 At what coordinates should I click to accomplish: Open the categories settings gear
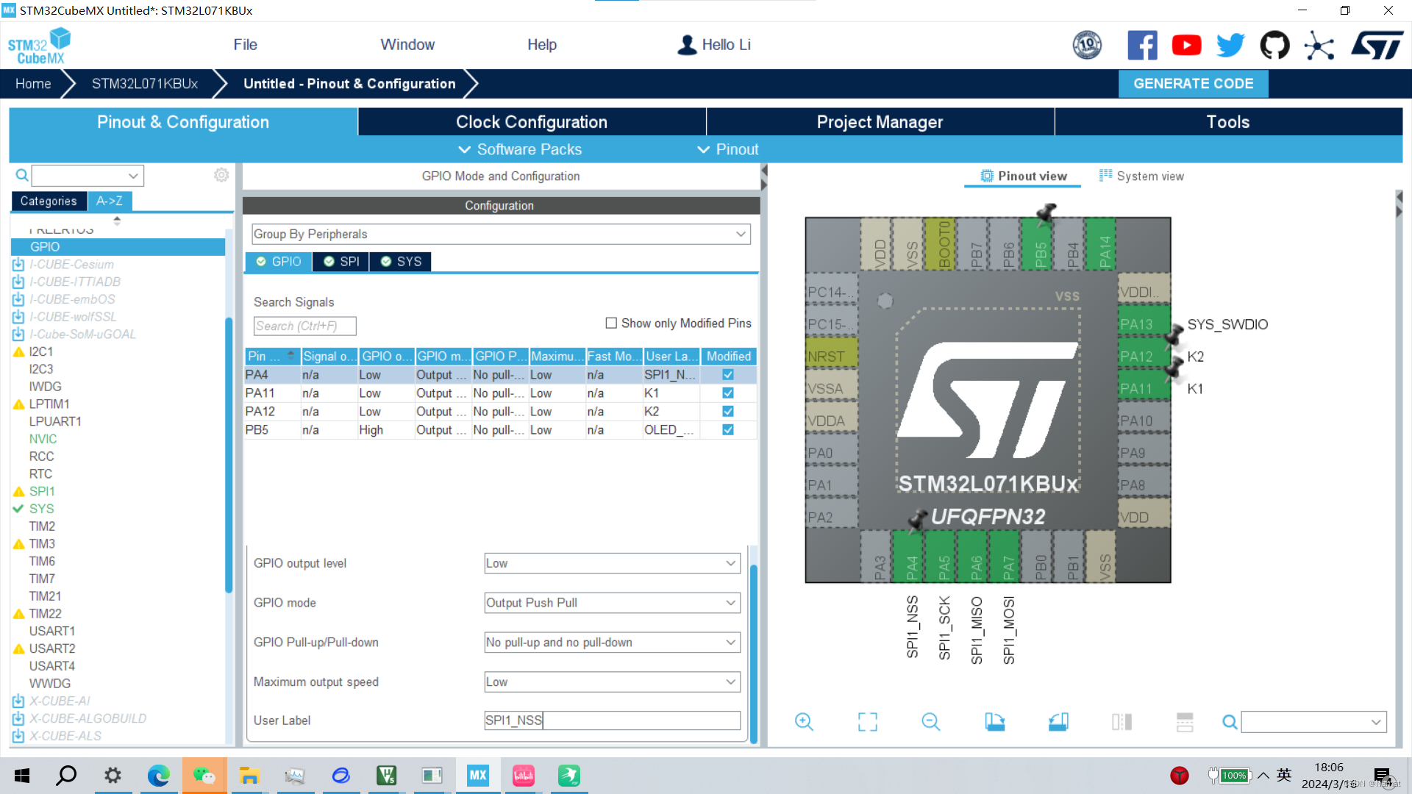pos(221,175)
